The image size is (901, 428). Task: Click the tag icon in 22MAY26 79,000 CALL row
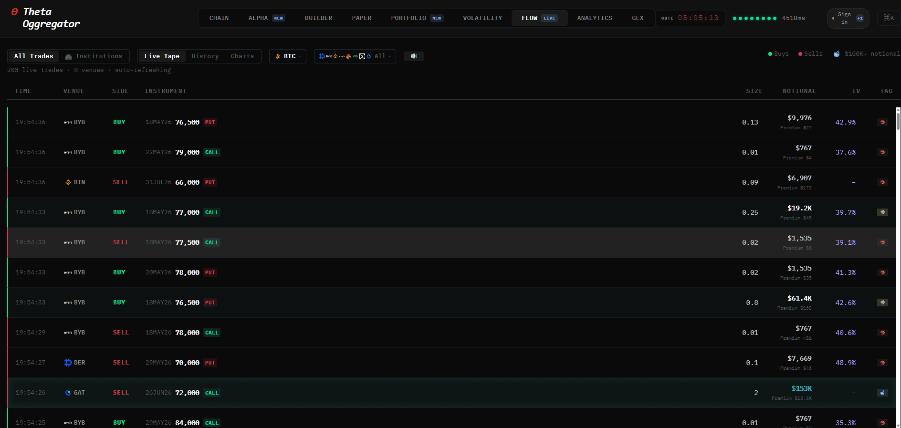[882, 152]
